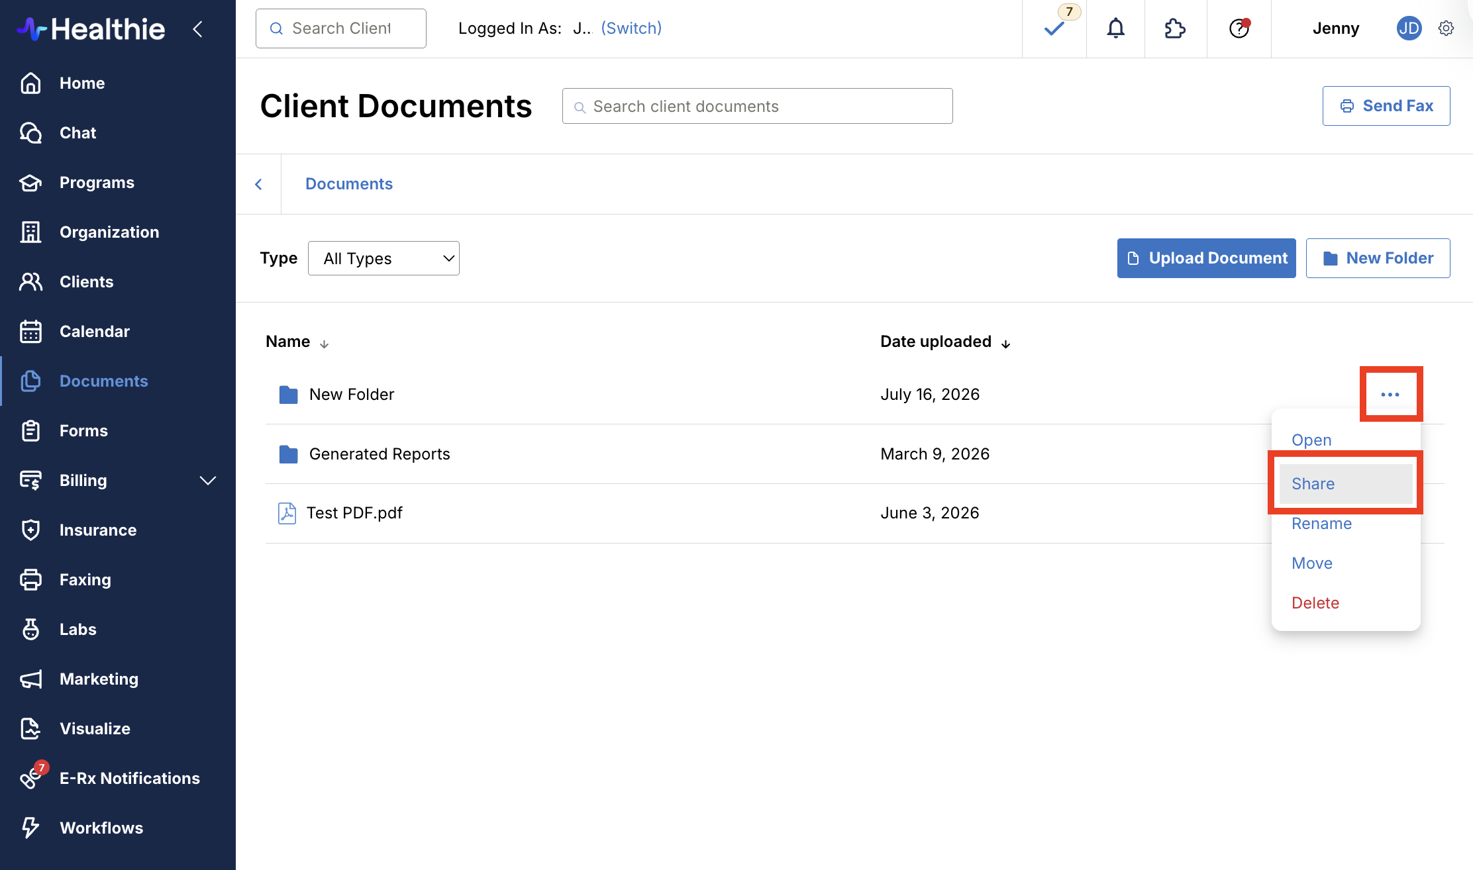The image size is (1473, 870).
Task: Open Faxing from the sidebar
Action: [x=85, y=580]
